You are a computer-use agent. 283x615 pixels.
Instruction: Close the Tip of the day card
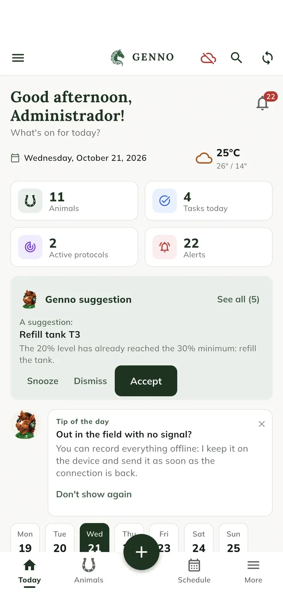point(262,424)
